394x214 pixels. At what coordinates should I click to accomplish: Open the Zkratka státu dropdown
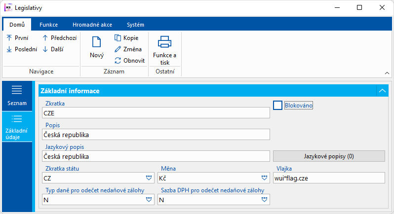[149, 178]
